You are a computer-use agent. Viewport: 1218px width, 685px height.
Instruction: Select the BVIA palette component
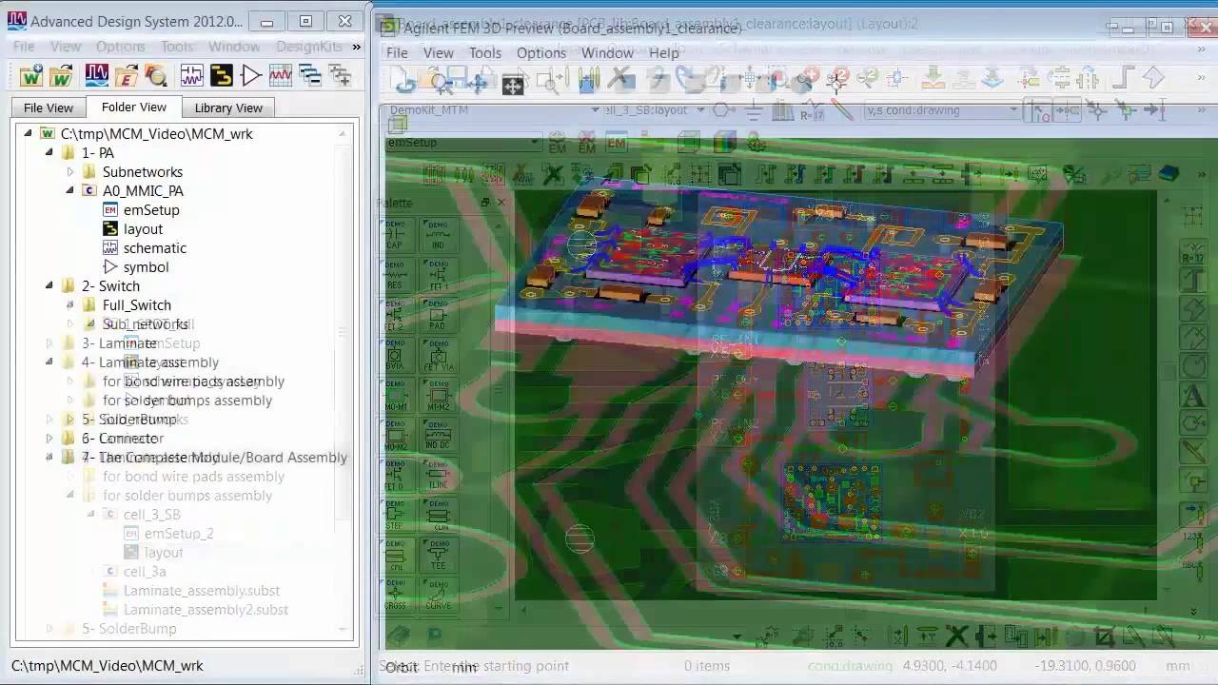(396, 357)
